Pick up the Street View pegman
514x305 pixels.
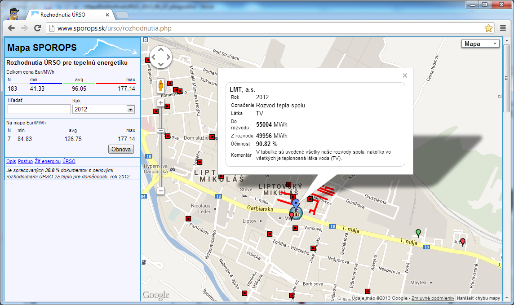point(161,86)
